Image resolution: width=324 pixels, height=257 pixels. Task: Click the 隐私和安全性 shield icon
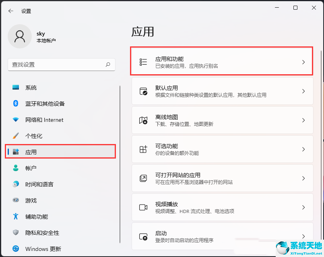[15, 233]
